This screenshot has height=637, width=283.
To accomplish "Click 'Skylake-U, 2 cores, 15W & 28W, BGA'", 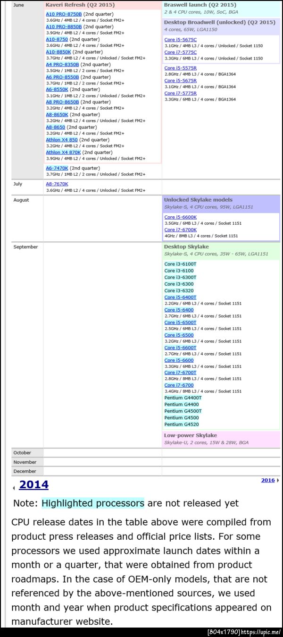I will point(206,442).
